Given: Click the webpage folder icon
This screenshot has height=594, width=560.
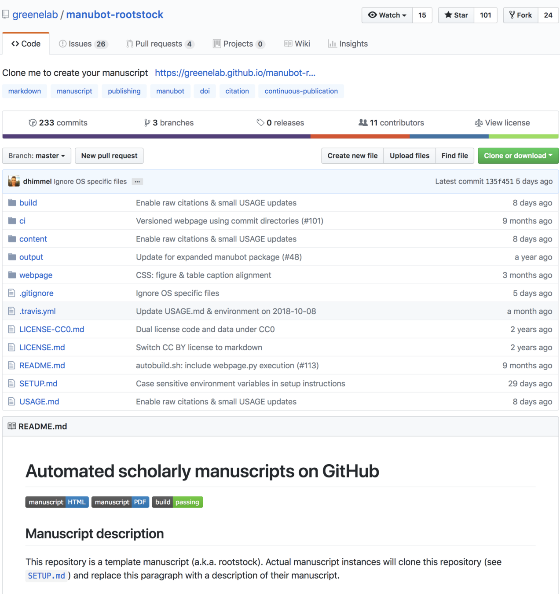Looking at the screenshot, I should pos(12,275).
